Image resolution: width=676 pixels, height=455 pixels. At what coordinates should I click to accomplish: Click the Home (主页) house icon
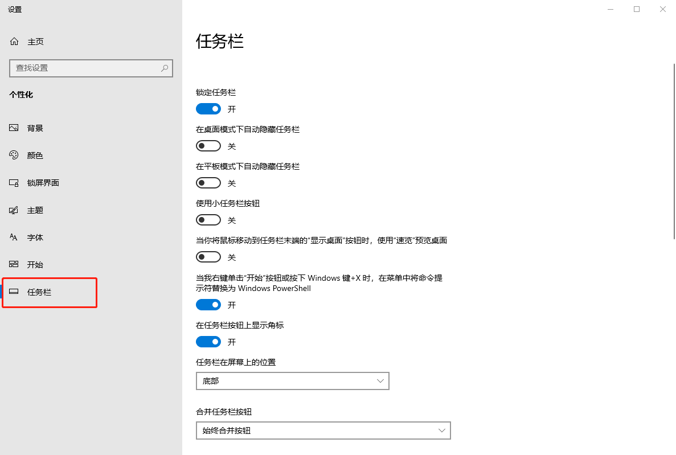coord(14,42)
